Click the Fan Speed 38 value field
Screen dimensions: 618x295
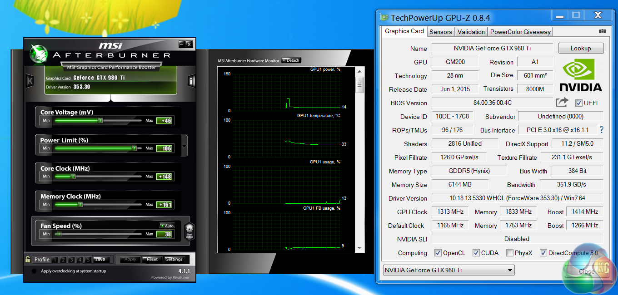[164, 234]
